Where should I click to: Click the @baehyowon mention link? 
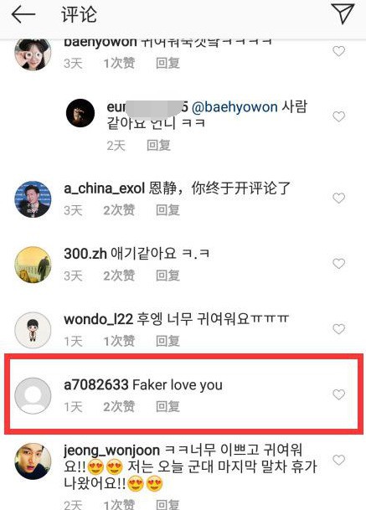pyautogui.click(x=235, y=107)
